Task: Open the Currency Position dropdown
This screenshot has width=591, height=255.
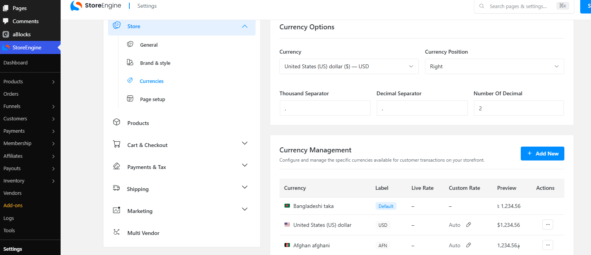Action: pos(494,66)
